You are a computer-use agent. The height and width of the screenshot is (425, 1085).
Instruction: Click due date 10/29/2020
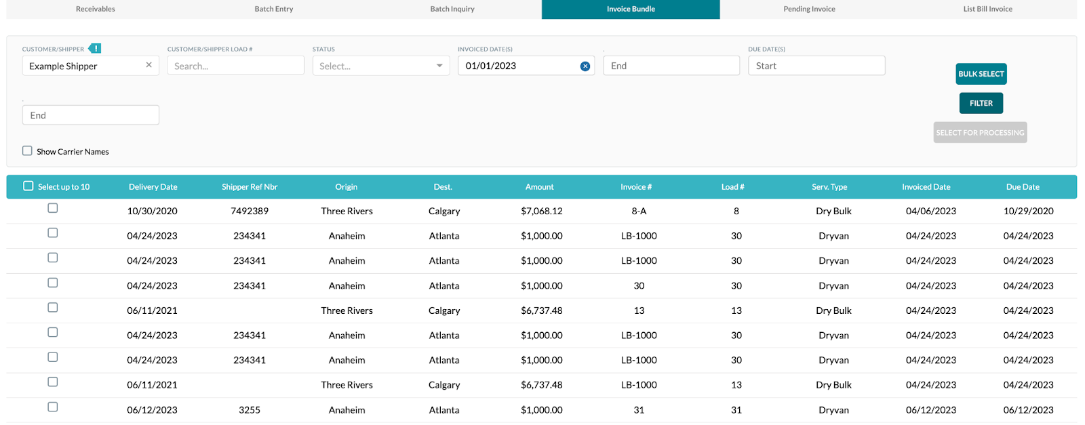click(x=1029, y=211)
